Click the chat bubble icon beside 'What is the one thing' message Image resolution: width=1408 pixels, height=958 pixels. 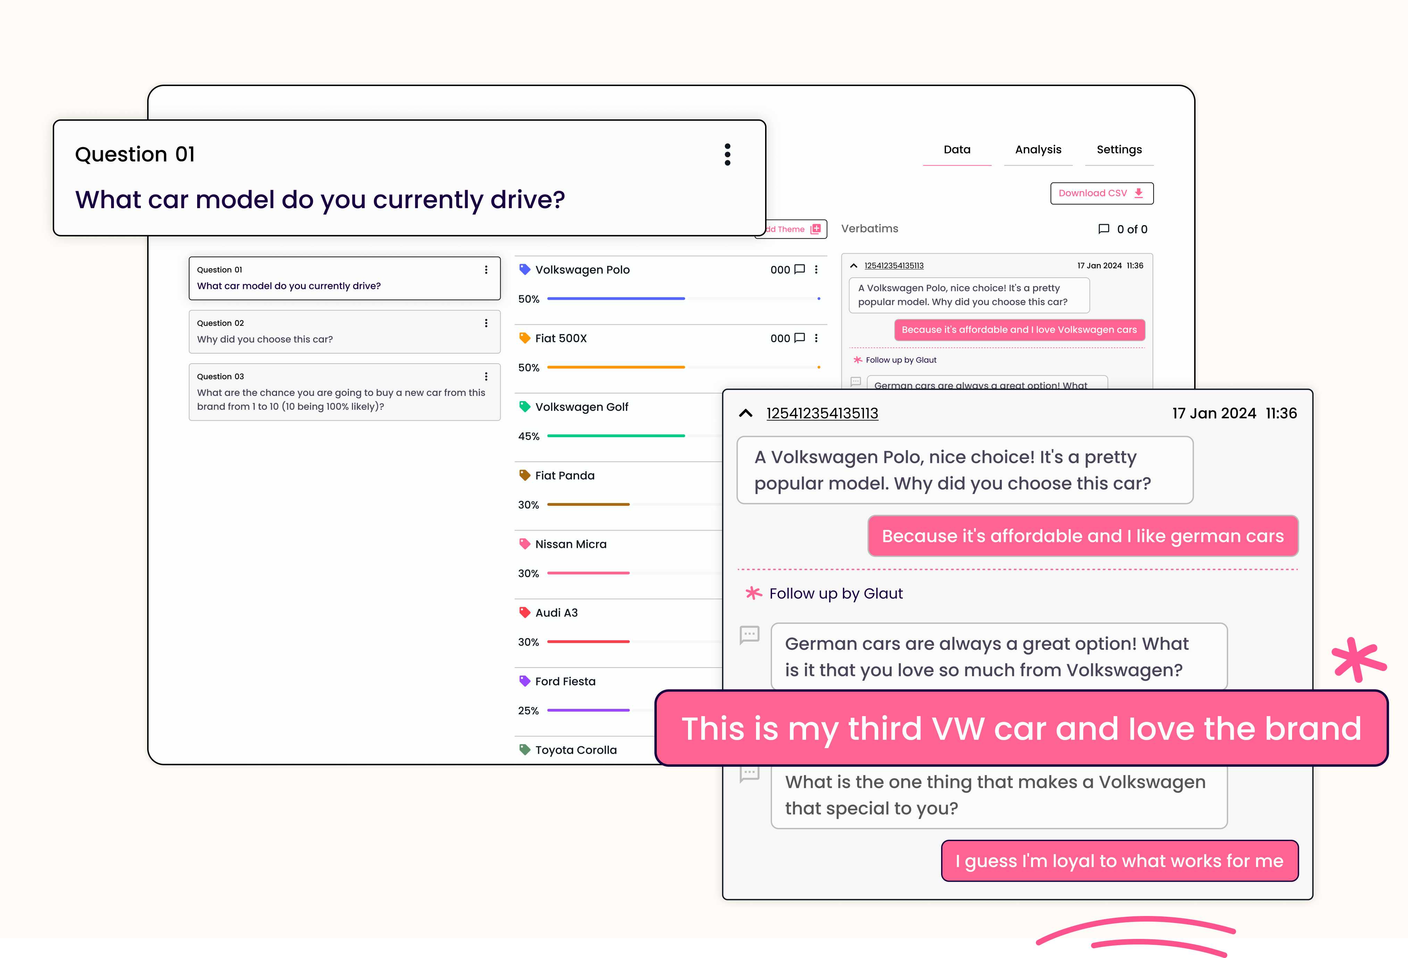(x=749, y=774)
